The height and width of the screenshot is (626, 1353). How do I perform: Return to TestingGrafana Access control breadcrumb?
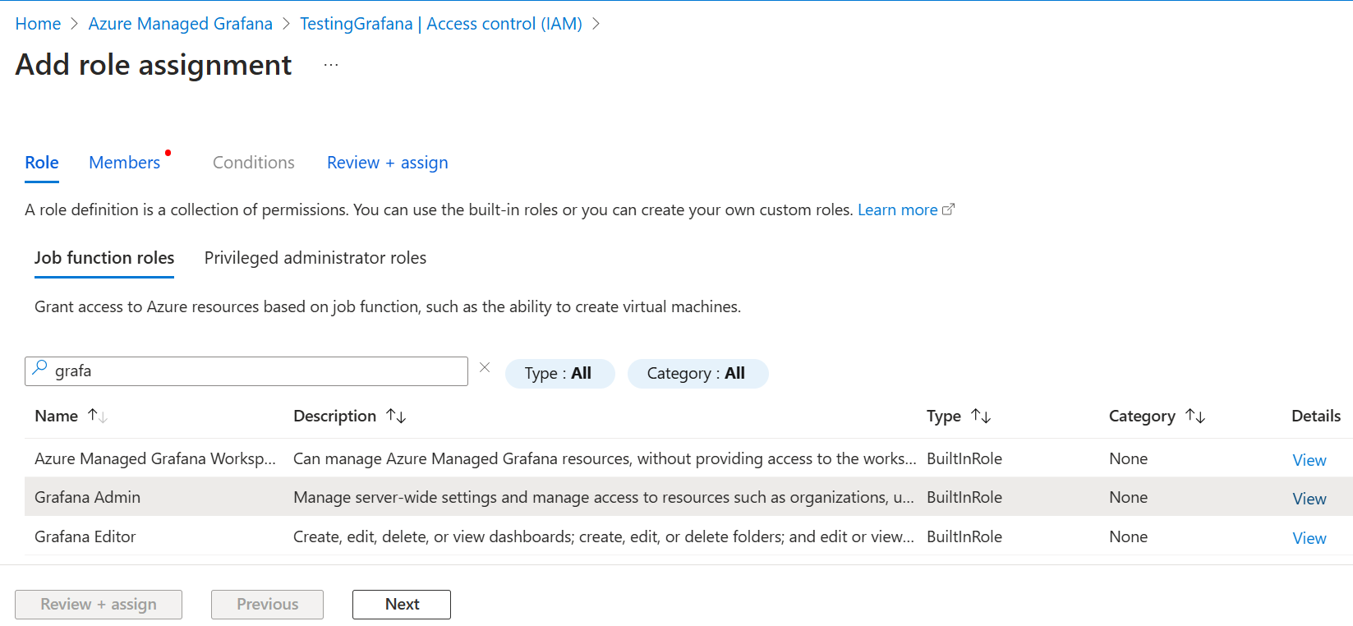441,24
